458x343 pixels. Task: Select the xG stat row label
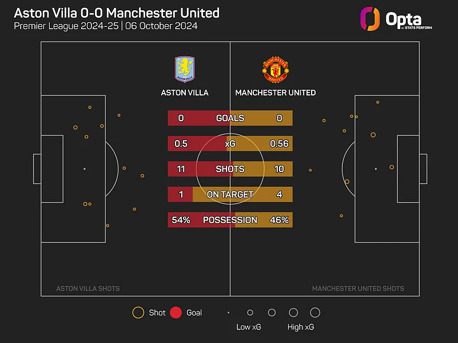pos(230,143)
